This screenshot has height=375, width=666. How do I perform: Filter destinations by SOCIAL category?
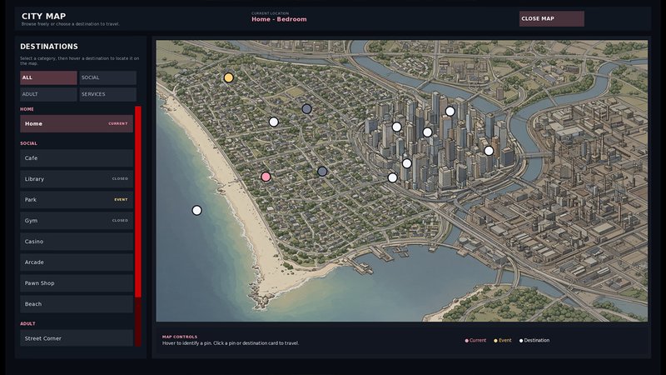[108, 77]
